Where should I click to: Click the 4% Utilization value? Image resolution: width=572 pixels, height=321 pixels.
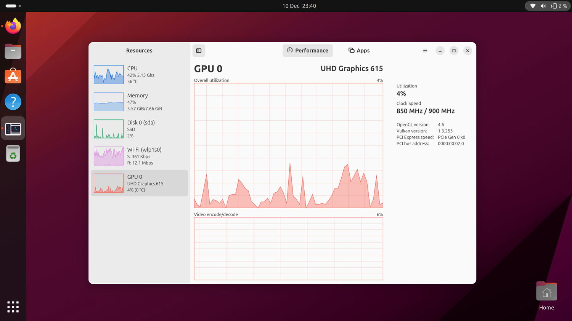(x=401, y=94)
